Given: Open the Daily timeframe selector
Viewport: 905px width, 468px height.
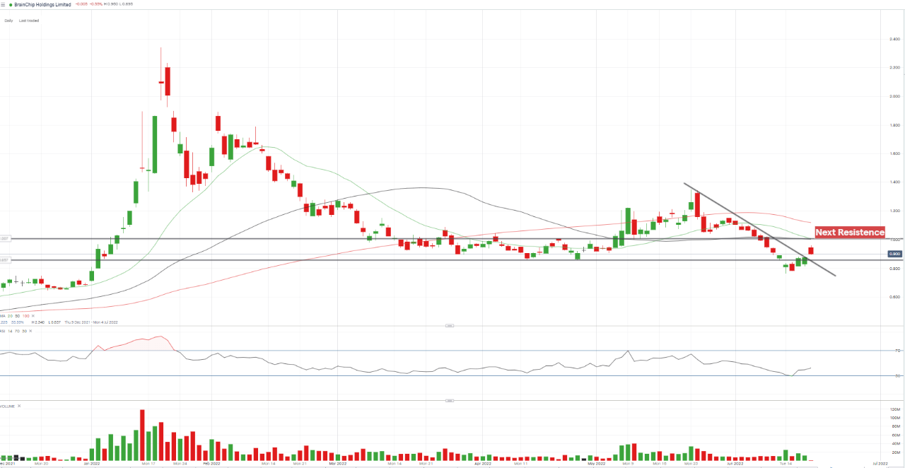Looking at the screenshot, I should 8,21.
